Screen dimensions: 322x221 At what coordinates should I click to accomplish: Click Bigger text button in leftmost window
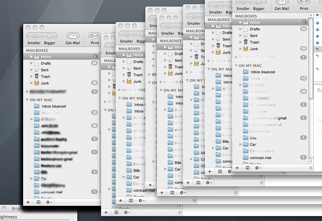point(50,36)
